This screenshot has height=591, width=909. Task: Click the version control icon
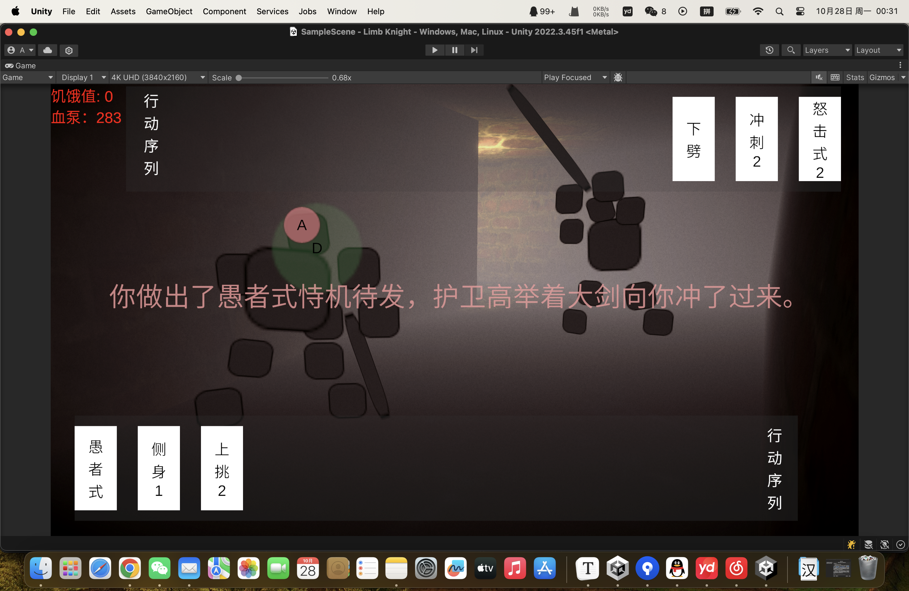pyautogui.click(x=69, y=50)
